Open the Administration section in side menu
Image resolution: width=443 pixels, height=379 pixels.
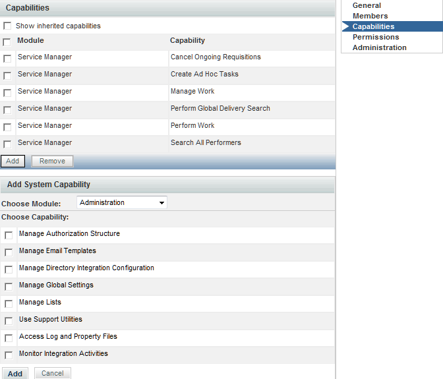[380, 47]
